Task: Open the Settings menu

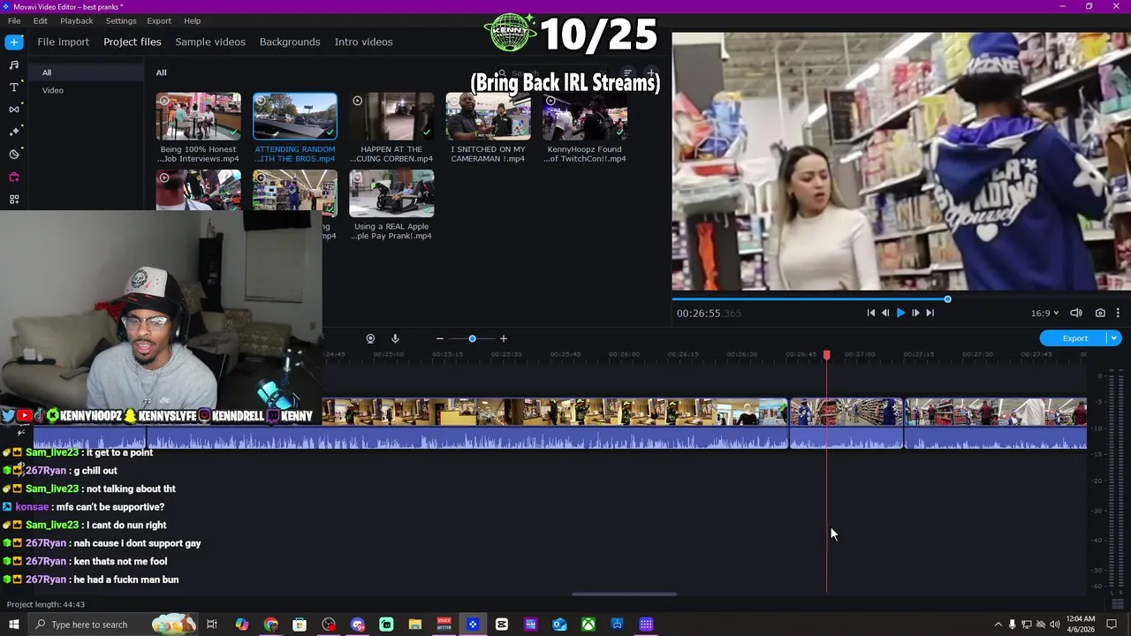Action: [121, 20]
